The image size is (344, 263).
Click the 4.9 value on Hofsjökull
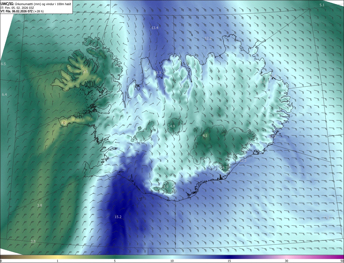point(173,126)
